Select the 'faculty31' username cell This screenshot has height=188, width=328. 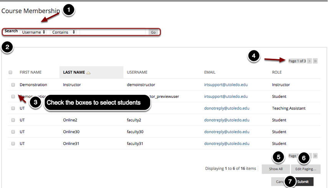click(135, 143)
